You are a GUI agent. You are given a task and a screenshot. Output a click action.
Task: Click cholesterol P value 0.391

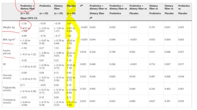(167, 101)
